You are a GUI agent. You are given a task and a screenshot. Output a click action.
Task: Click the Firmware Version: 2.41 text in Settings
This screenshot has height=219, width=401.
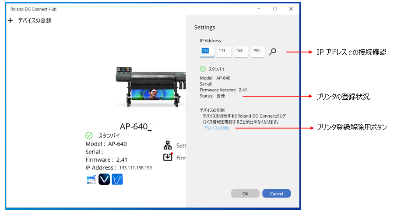(x=223, y=90)
